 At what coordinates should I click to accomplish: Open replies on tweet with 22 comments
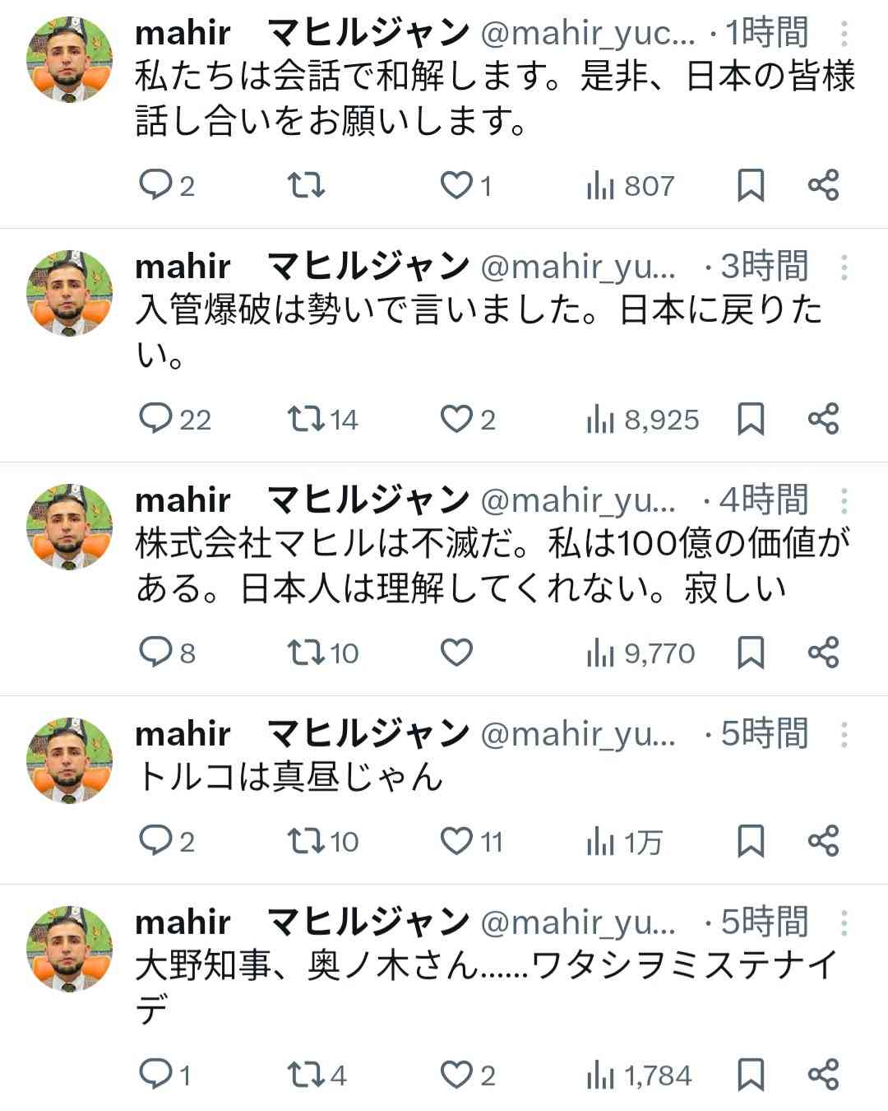pos(174,420)
